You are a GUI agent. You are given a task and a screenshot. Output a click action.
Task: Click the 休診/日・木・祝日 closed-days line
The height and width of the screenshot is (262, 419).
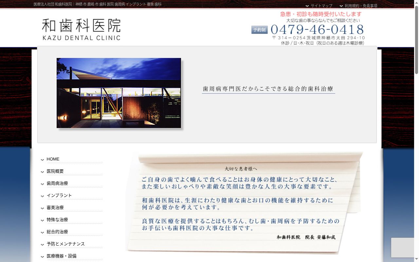(x=322, y=43)
